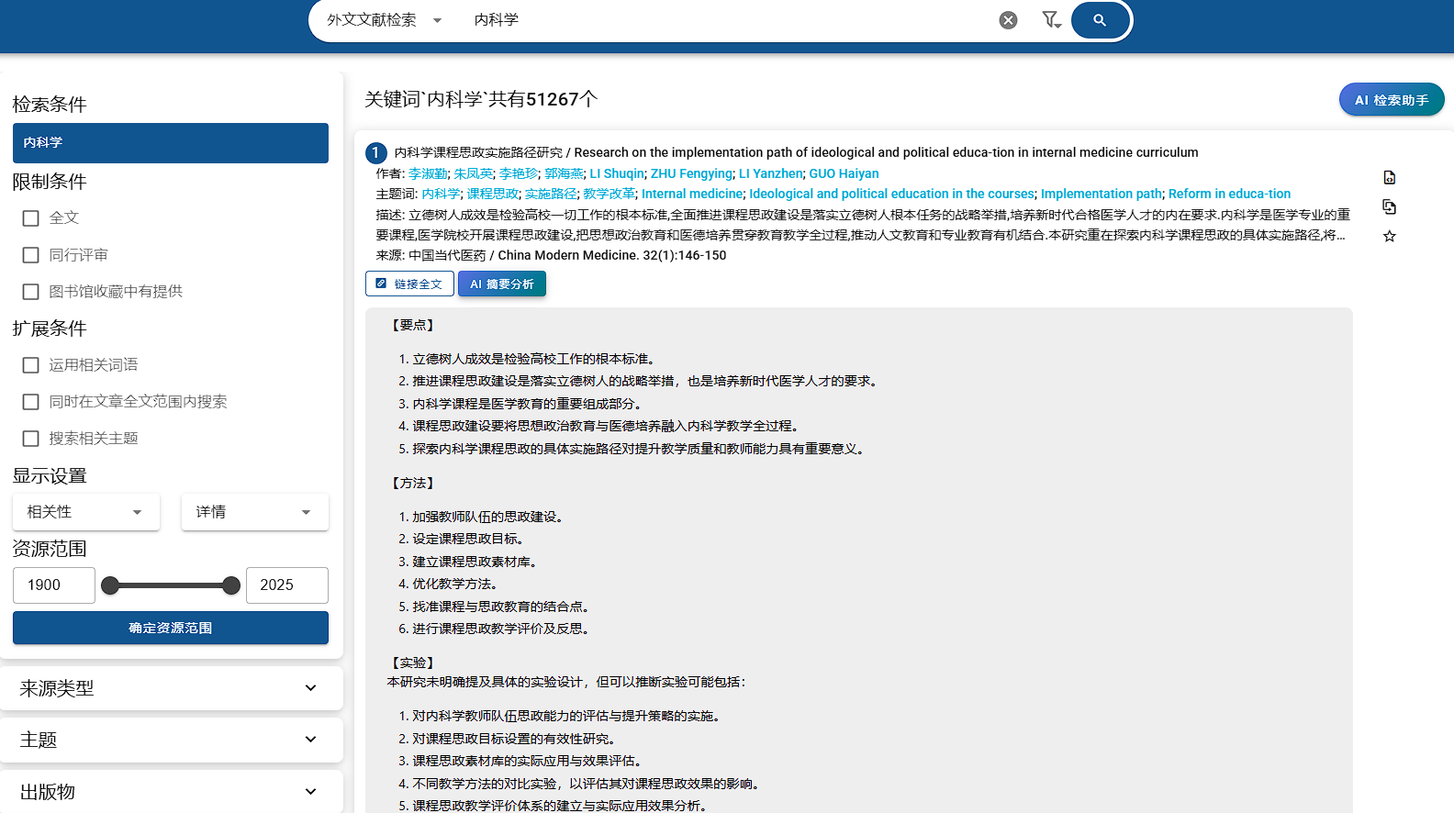Click the start year field showing 1900
1454x813 pixels.
click(x=53, y=585)
